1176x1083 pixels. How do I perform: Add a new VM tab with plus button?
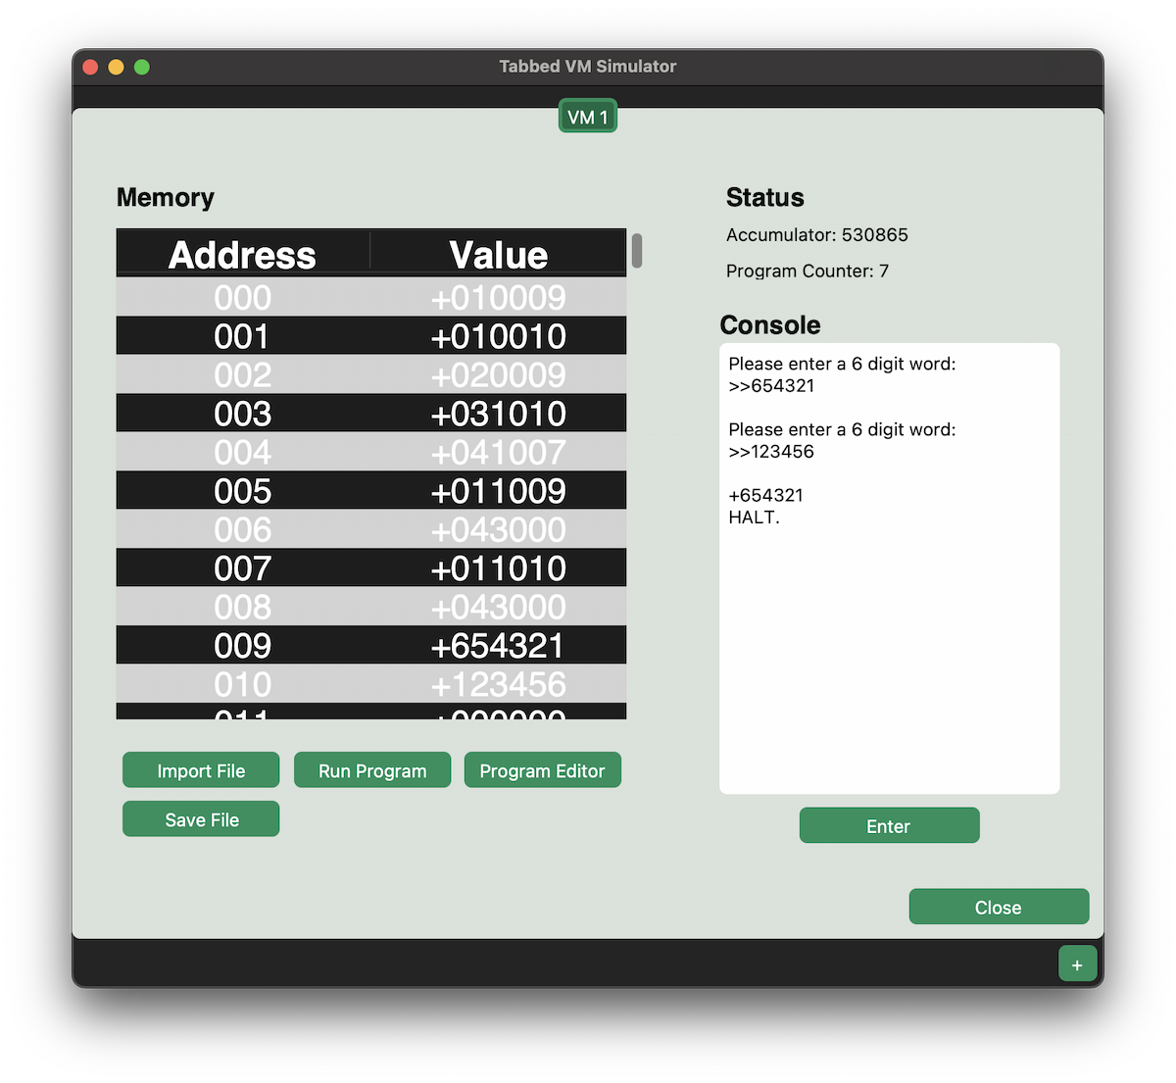tap(1077, 964)
